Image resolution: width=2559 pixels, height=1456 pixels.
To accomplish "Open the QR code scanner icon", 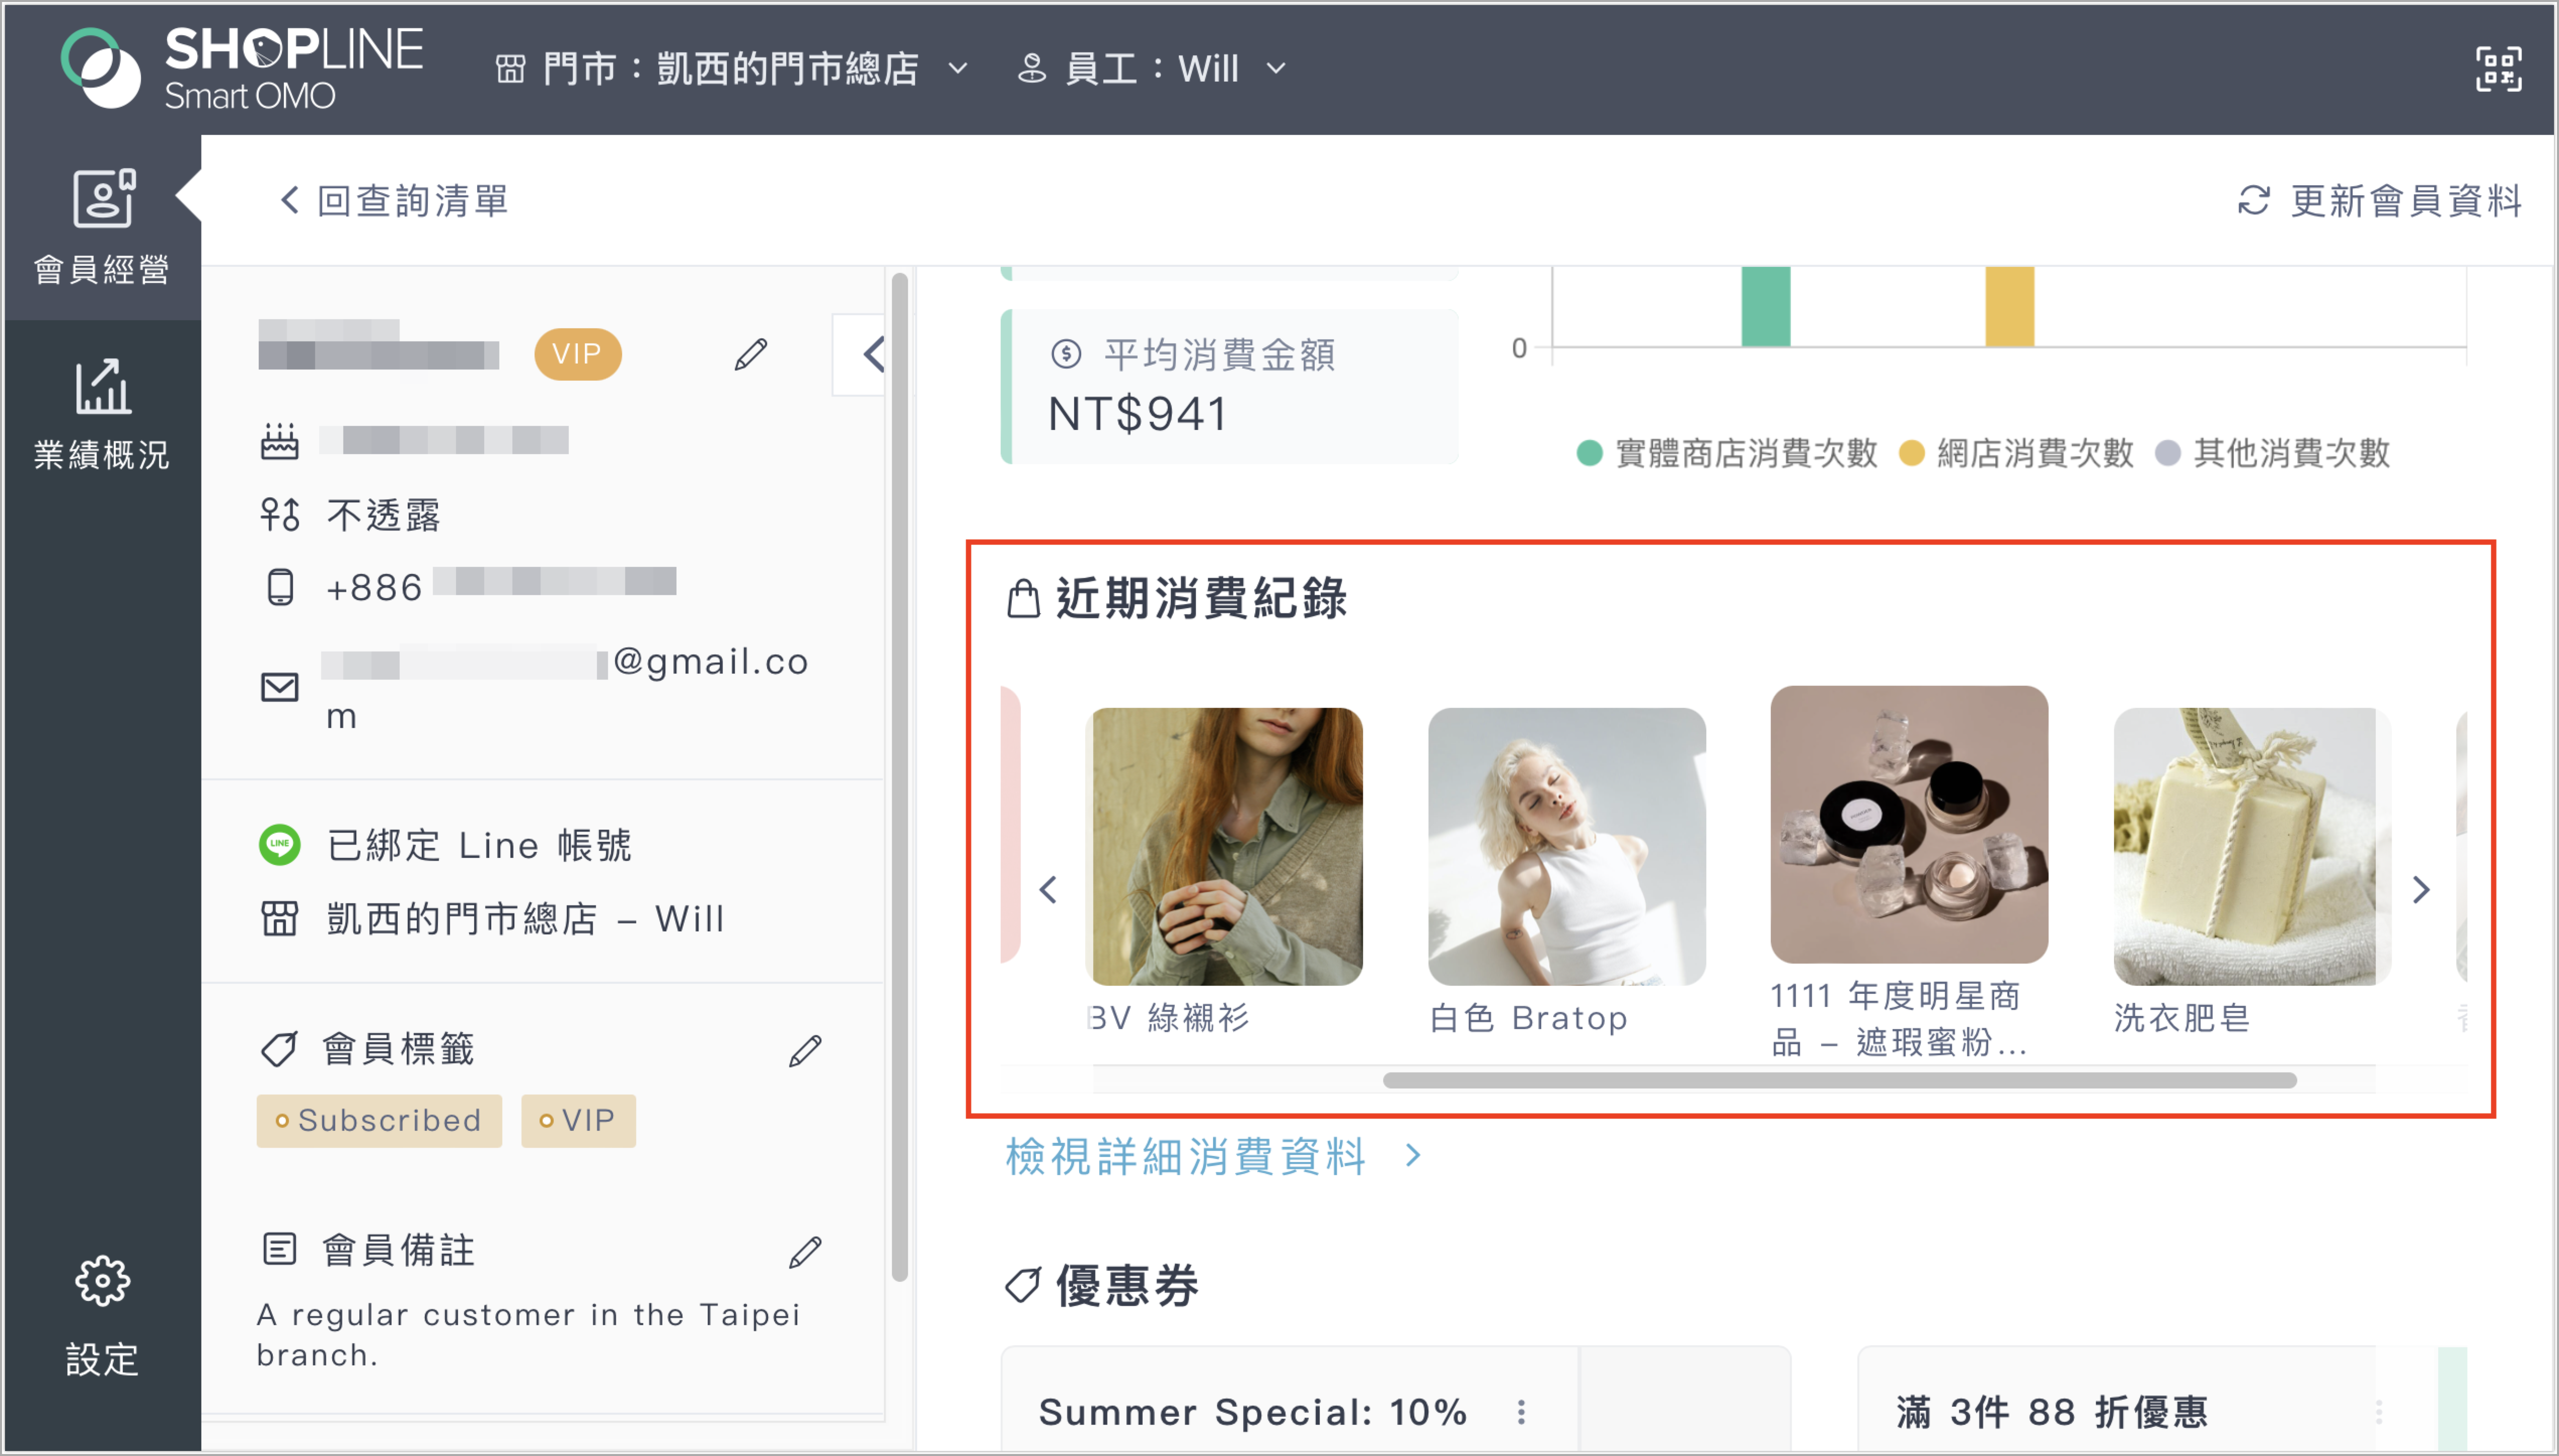I will click(x=2498, y=69).
